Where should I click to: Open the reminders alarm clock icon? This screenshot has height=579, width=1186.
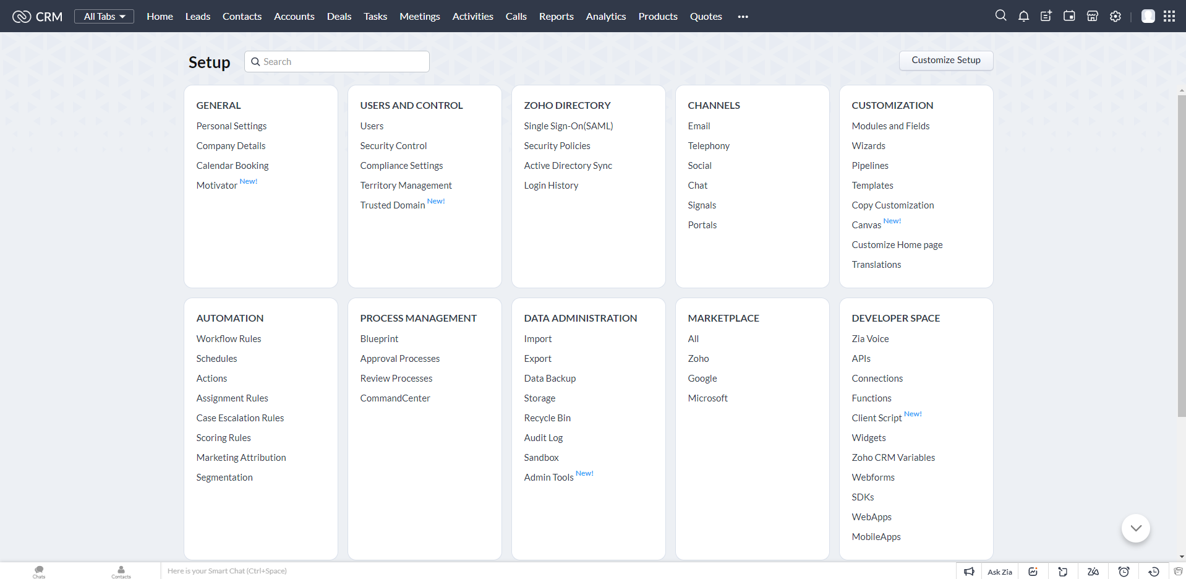pos(1124,572)
